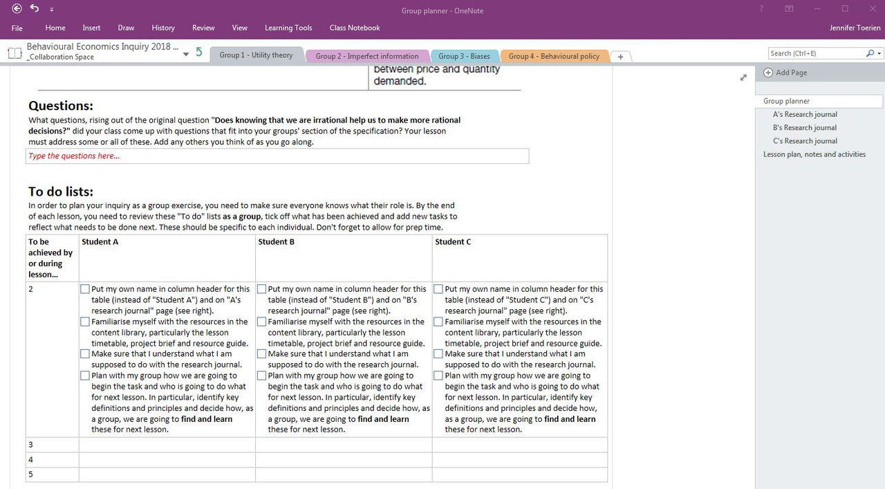885x489 pixels.
Task: Open the Insert ribbon tab
Action: click(x=91, y=28)
